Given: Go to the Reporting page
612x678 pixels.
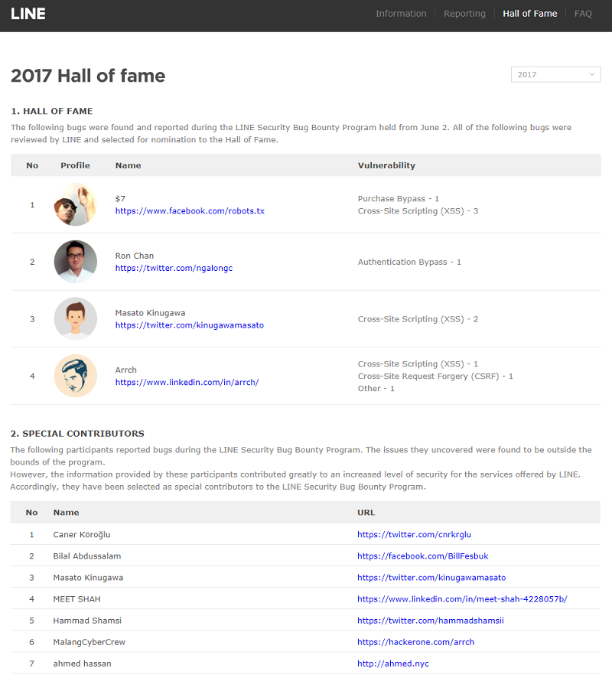Looking at the screenshot, I should (x=464, y=14).
